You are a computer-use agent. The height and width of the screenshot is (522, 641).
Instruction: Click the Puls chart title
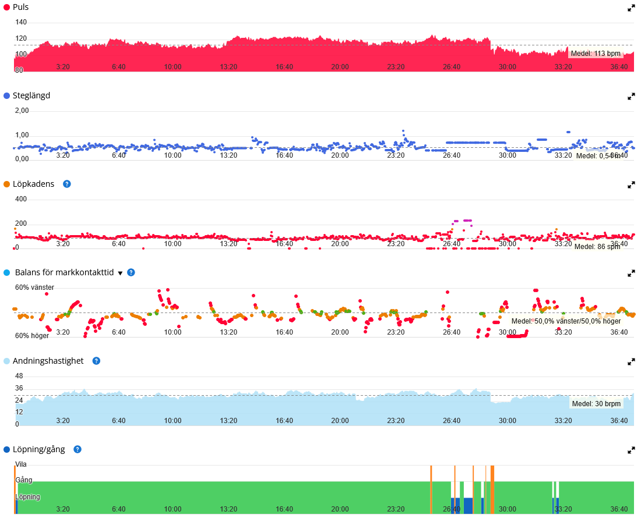tap(20, 8)
